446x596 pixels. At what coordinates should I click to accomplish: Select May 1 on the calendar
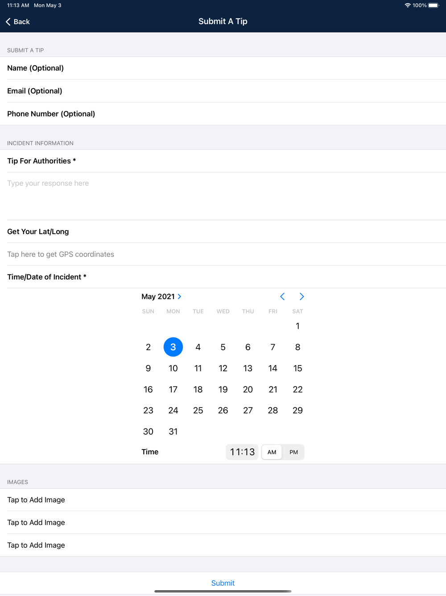pyautogui.click(x=297, y=326)
